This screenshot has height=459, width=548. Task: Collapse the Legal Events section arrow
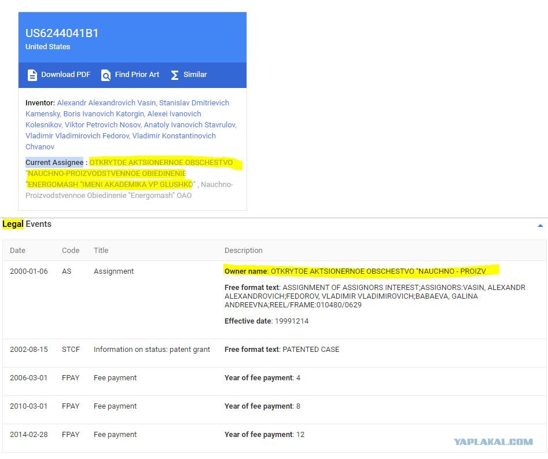[x=540, y=226]
